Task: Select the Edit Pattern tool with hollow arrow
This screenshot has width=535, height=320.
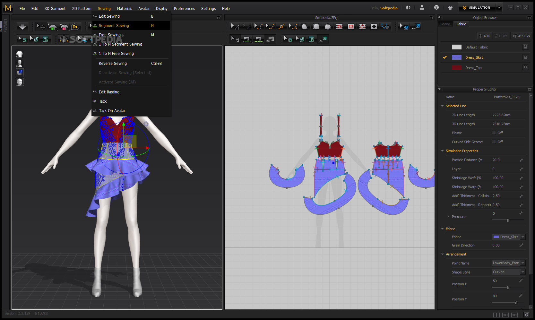Action: pyautogui.click(x=246, y=27)
